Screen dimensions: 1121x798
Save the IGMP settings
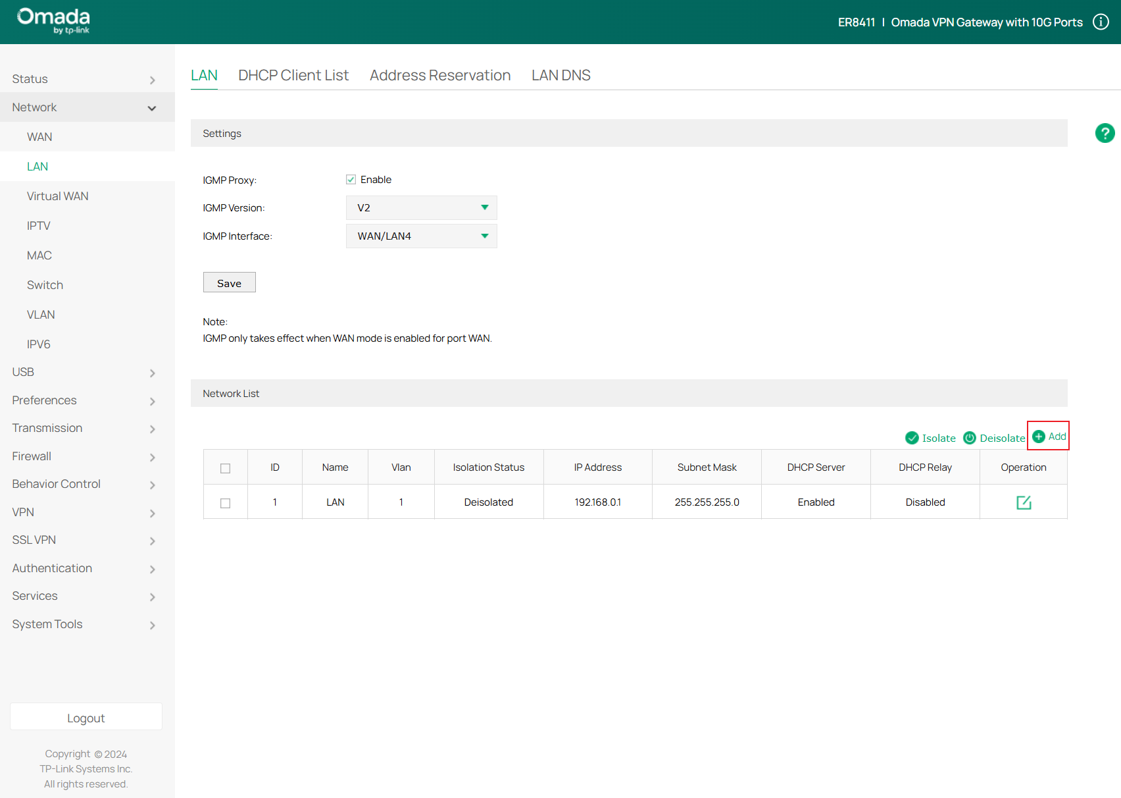(229, 282)
